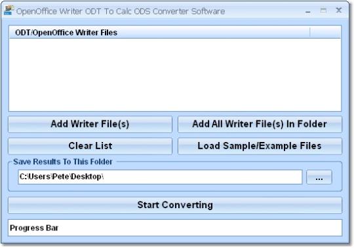
Task: Open folder browse dialog with ellipsis button
Action: (319, 177)
